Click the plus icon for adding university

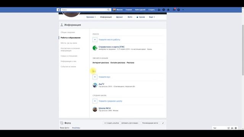95,77
